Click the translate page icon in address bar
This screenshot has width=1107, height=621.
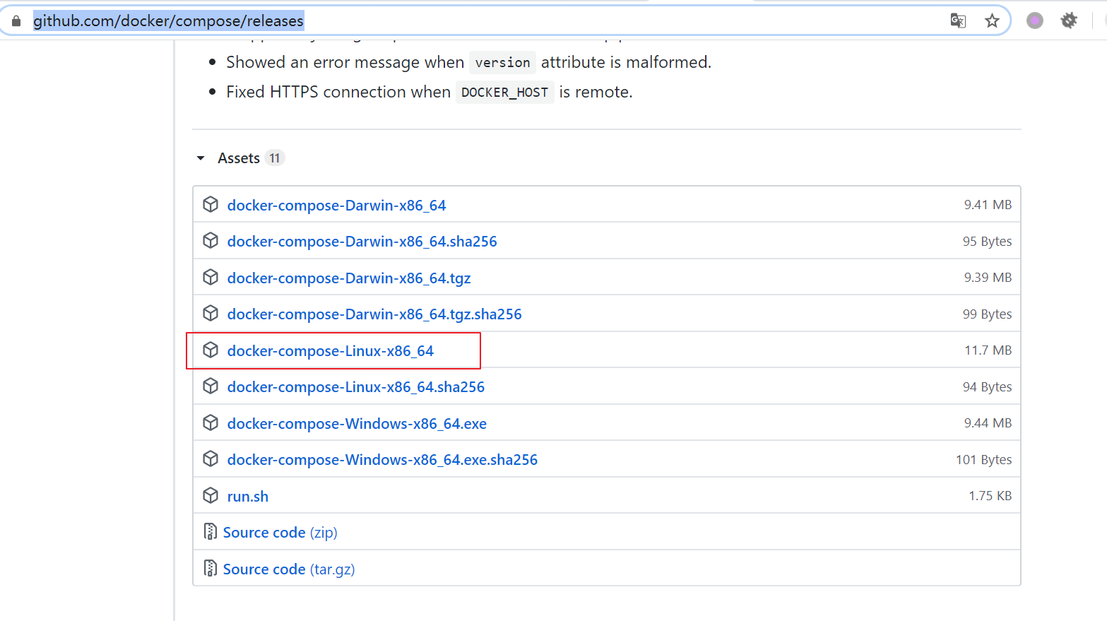pyautogui.click(x=958, y=20)
